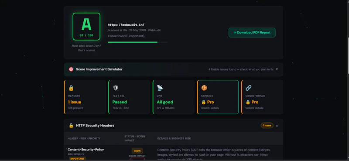Click the 'Details & Business Risk' column heading
Viewport: 349px width, 161px height.
[174, 138]
